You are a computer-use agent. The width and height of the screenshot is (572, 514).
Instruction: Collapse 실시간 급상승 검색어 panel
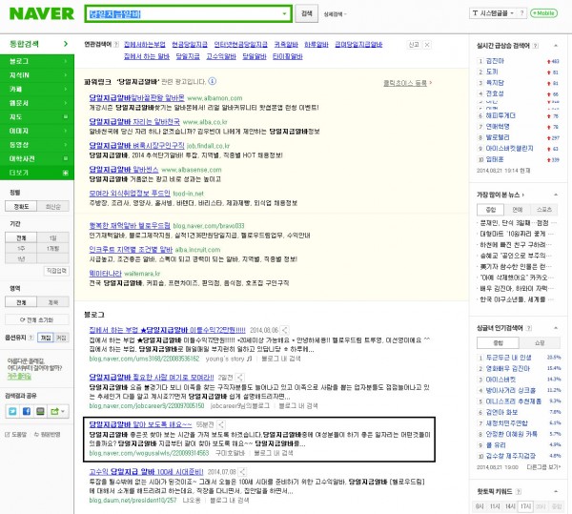click(x=556, y=46)
